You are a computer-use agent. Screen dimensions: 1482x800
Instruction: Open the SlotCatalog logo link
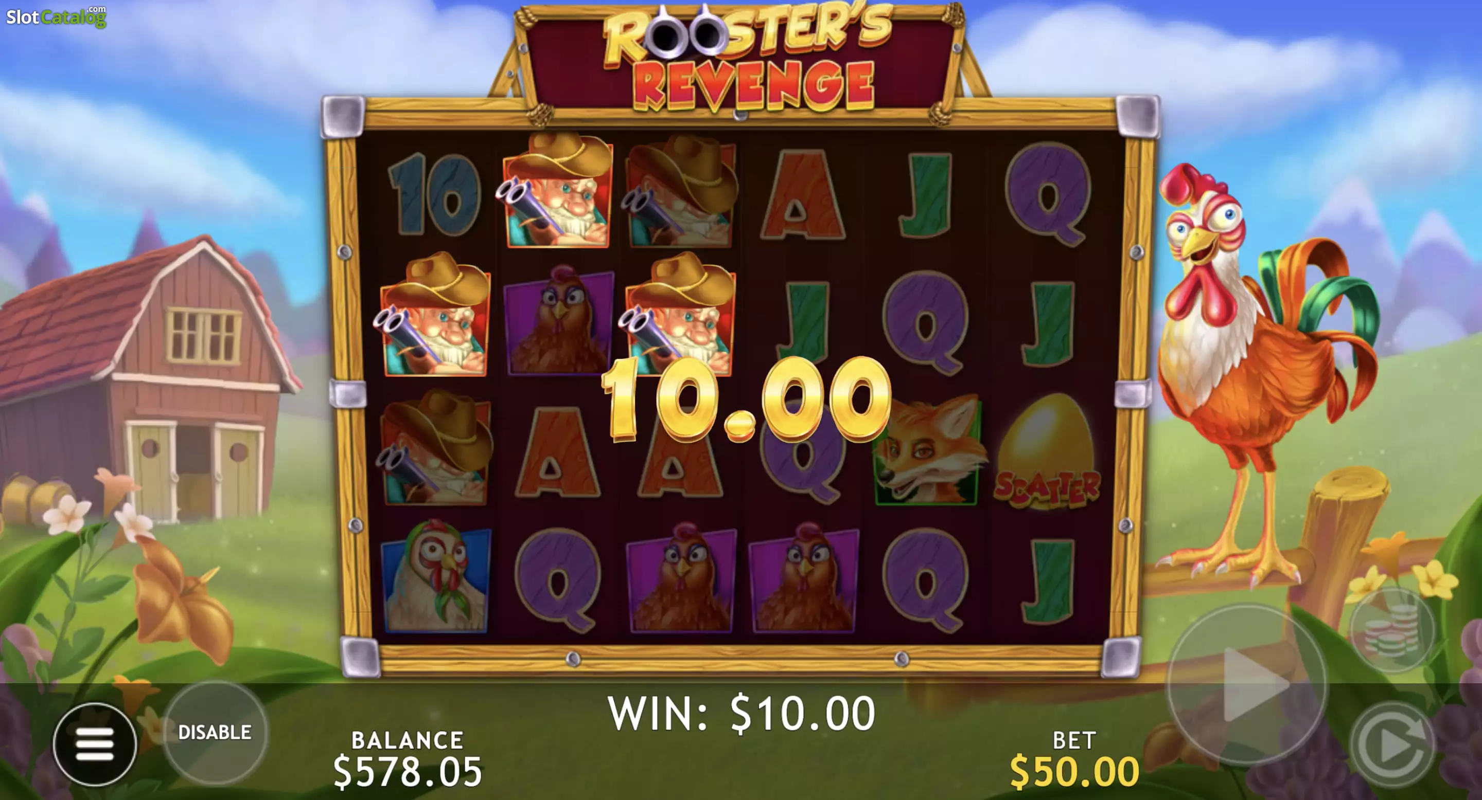pyautogui.click(x=57, y=17)
